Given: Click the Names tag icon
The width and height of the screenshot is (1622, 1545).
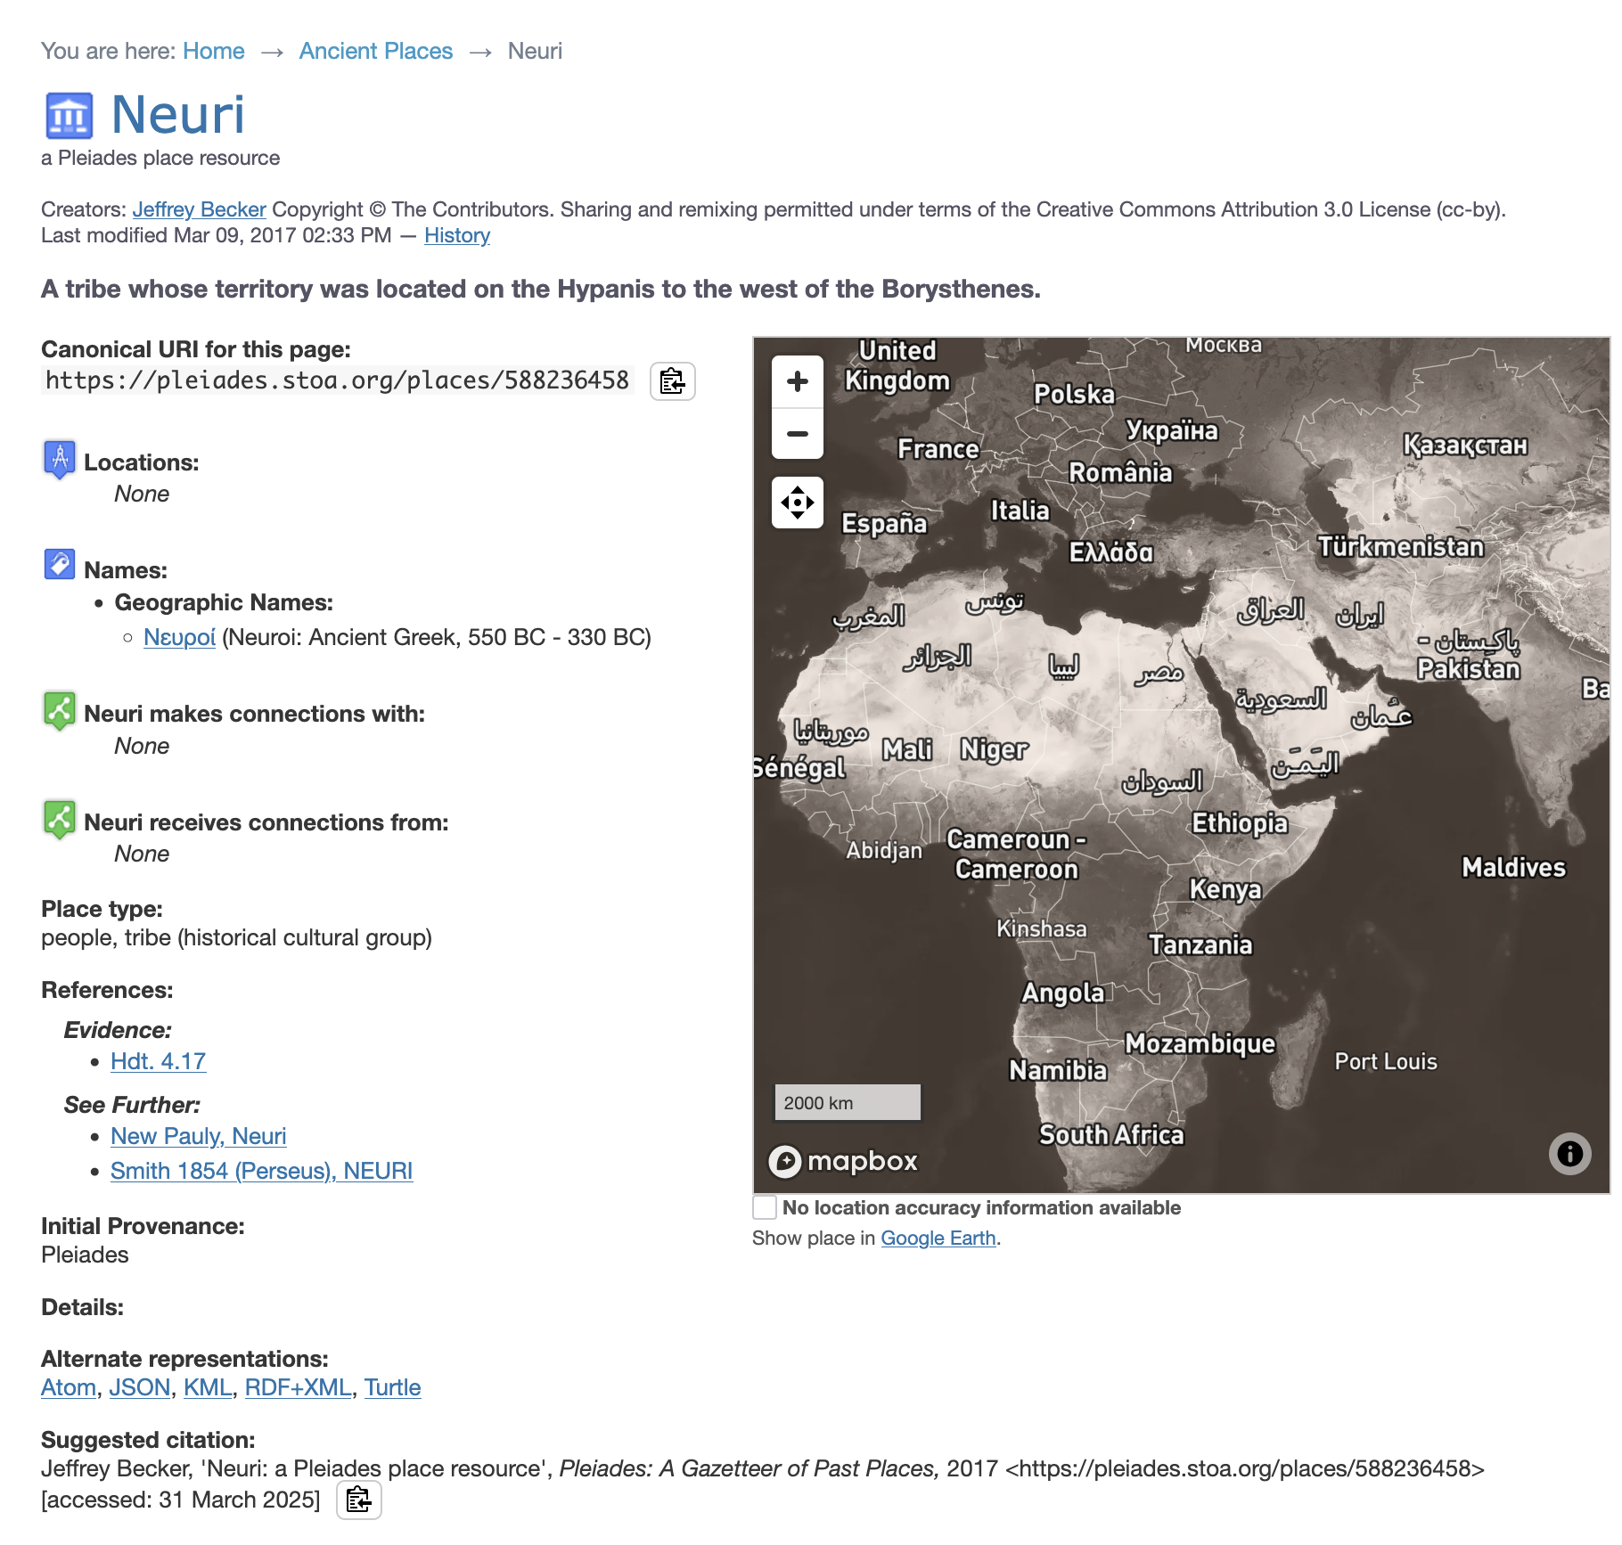Looking at the screenshot, I should coord(60,565).
